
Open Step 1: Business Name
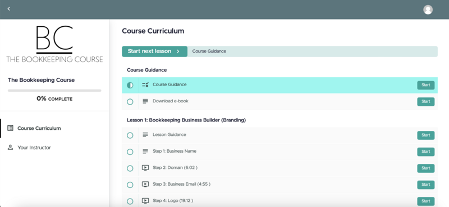(x=280, y=152)
